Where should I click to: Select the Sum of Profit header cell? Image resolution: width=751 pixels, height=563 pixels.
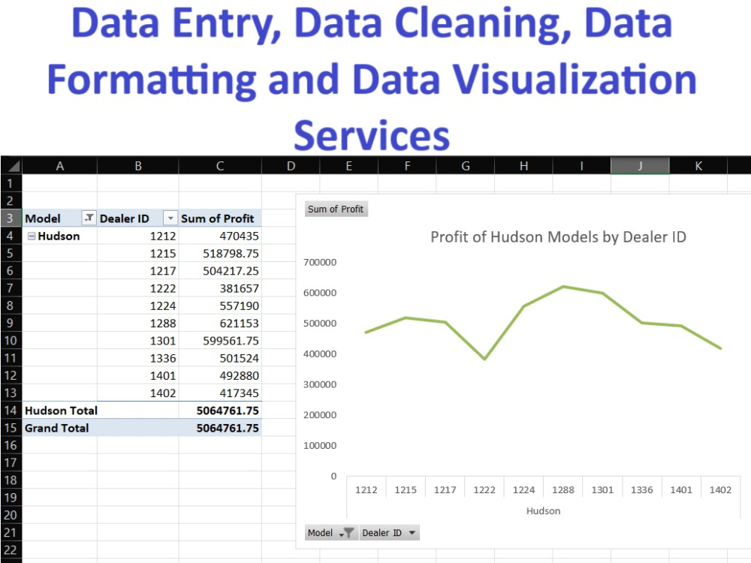click(219, 218)
